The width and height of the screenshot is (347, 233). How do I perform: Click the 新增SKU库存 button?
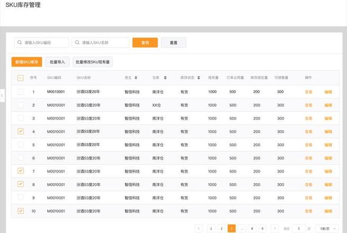click(x=27, y=62)
